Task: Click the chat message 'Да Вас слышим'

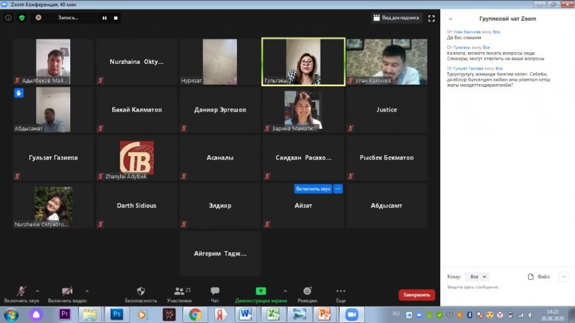Action: click(464, 38)
